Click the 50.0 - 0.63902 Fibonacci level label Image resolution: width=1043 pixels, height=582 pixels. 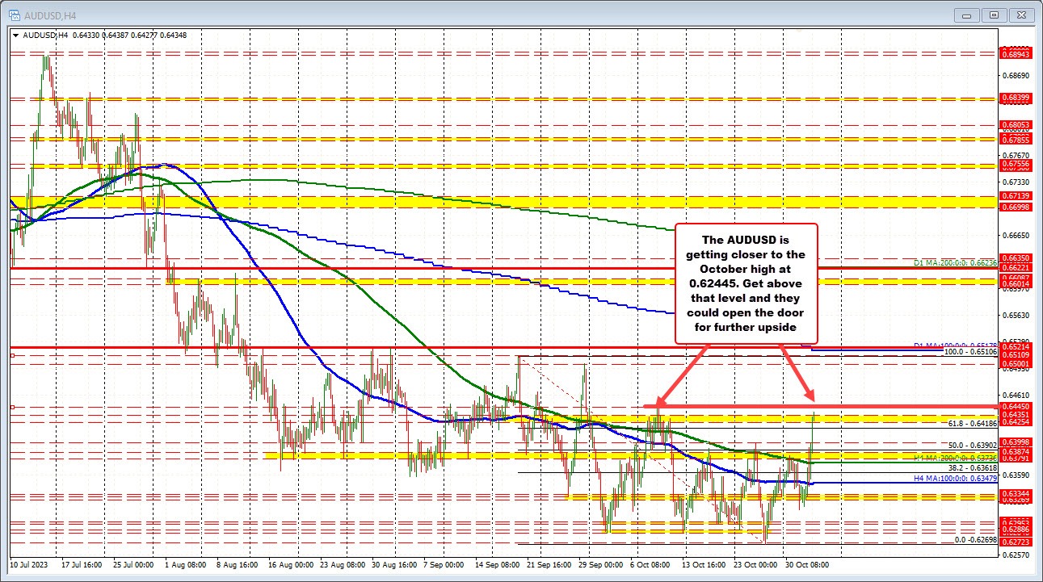pos(974,446)
